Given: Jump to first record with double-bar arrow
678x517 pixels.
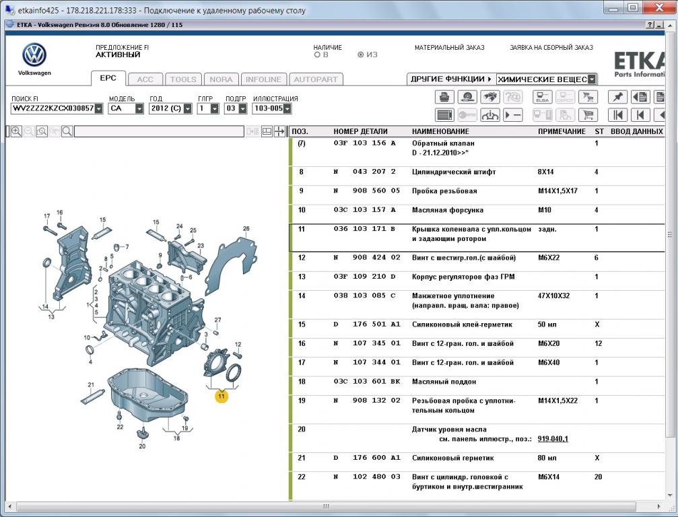Looking at the screenshot, I should pyautogui.click(x=617, y=115).
